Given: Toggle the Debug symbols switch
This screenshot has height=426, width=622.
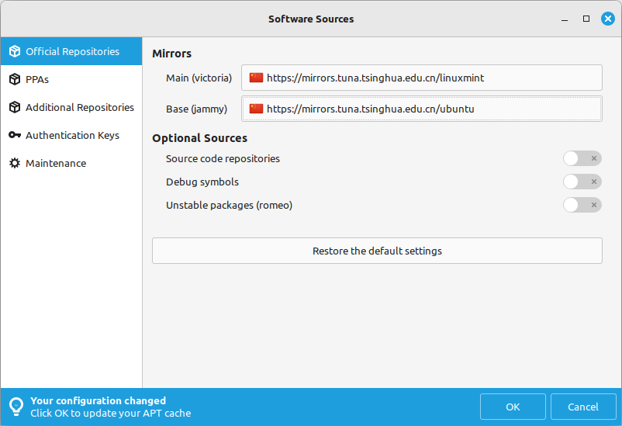Looking at the screenshot, I should coord(582,182).
